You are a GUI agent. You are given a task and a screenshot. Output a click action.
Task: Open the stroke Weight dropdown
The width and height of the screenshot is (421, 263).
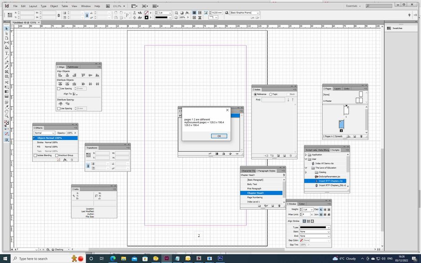coord(311,209)
